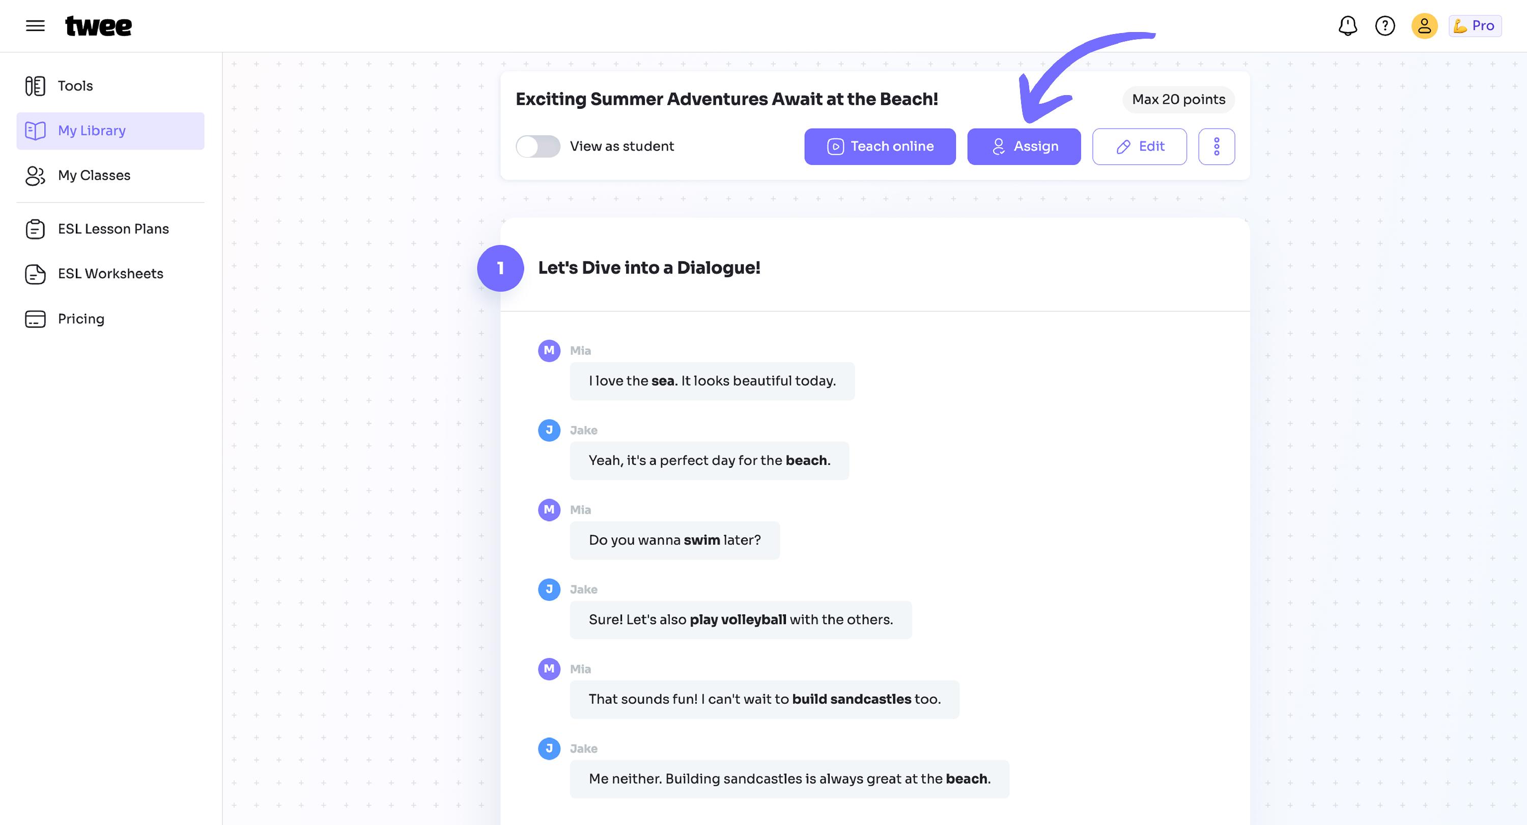Click the twee logo
The height and width of the screenshot is (825, 1527).
[98, 26]
